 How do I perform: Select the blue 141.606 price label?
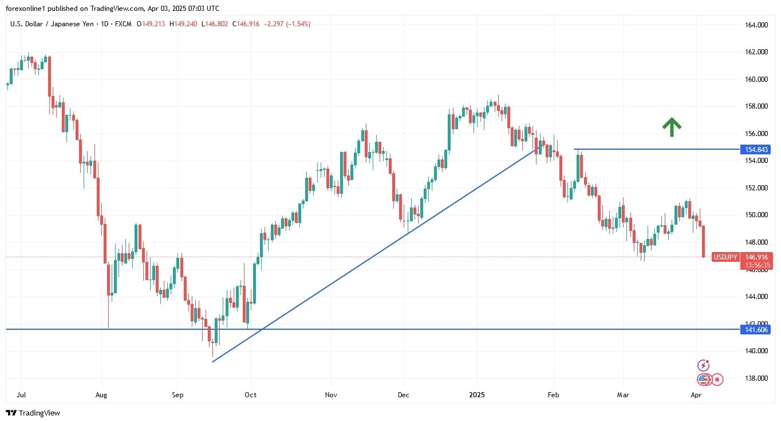pyautogui.click(x=756, y=329)
